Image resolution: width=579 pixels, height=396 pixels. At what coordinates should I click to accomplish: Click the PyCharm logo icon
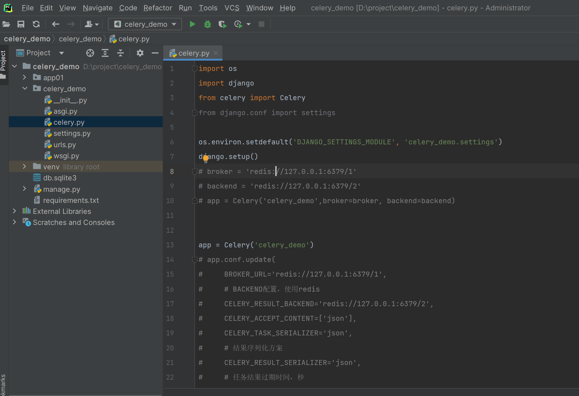click(x=8, y=8)
